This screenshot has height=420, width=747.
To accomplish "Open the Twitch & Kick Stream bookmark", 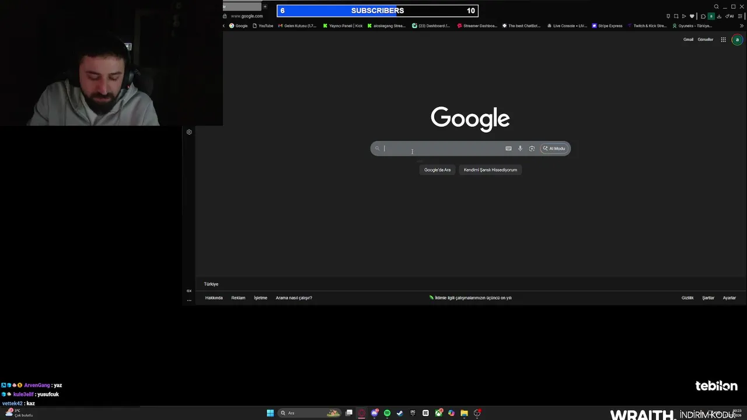I will [x=647, y=26].
